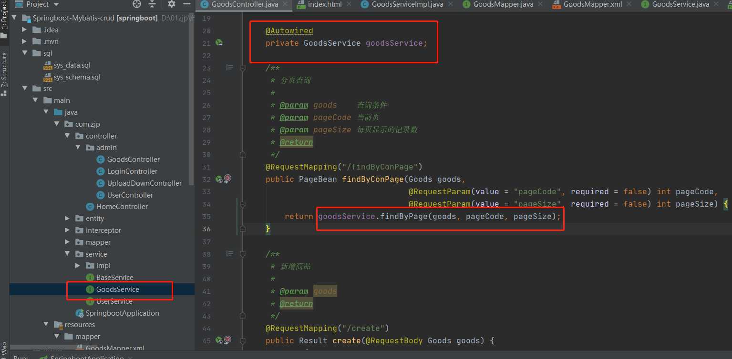The width and height of the screenshot is (732, 359).
Task: Click the fold end marker at line 30
Action: 243,154
